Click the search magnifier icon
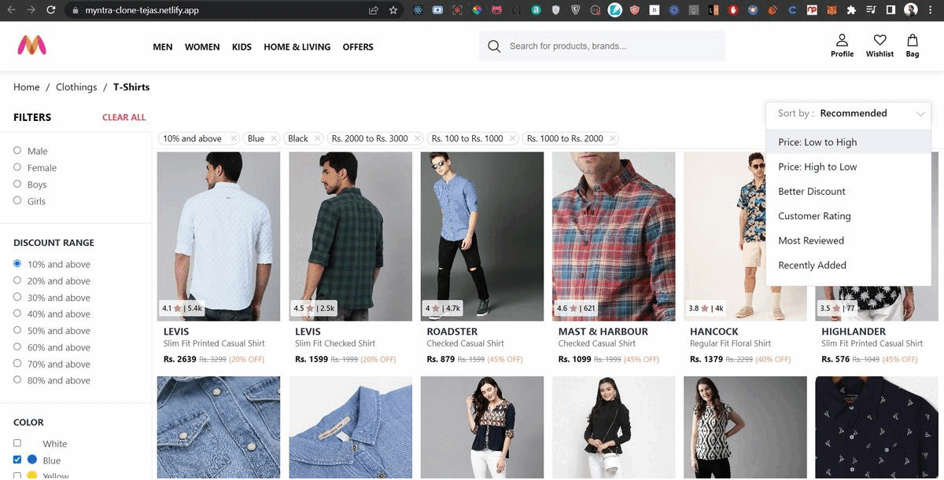The height and width of the screenshot is (480, 944). (494, 46)
